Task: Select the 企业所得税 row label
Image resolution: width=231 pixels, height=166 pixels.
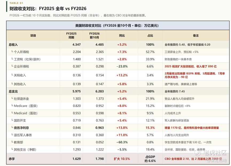Action: pyautogui.click(x=21, y=66)
